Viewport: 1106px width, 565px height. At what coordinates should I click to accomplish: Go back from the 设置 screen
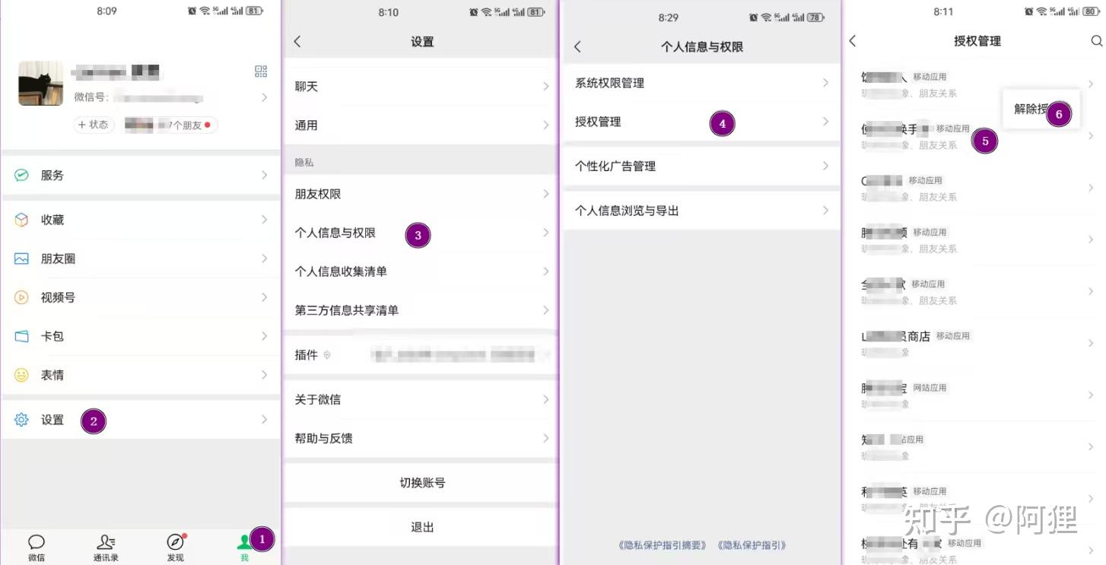(297, 42)
